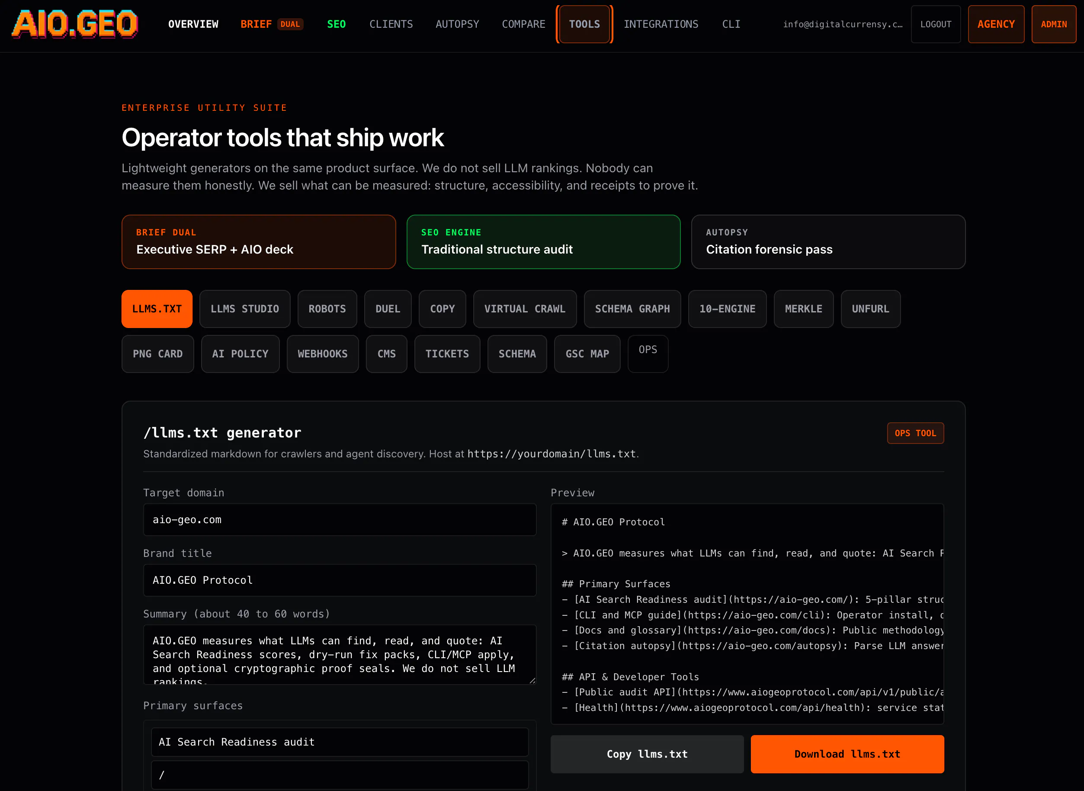This screenshot has height=791, width=1084.
Task: Click the AI Search Readiness audit field
Action: click(x=340, y=742)
